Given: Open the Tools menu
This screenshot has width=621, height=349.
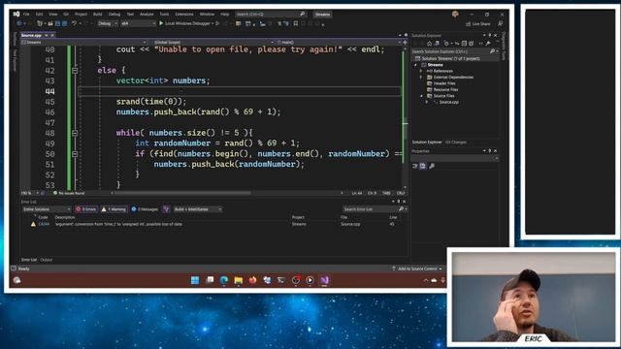Looking at the screenshot, I should coord(164,14).
